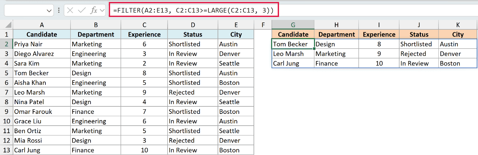Click the City header in column K
The height and width of the screenshot is (155, 478).
point(458,34)
